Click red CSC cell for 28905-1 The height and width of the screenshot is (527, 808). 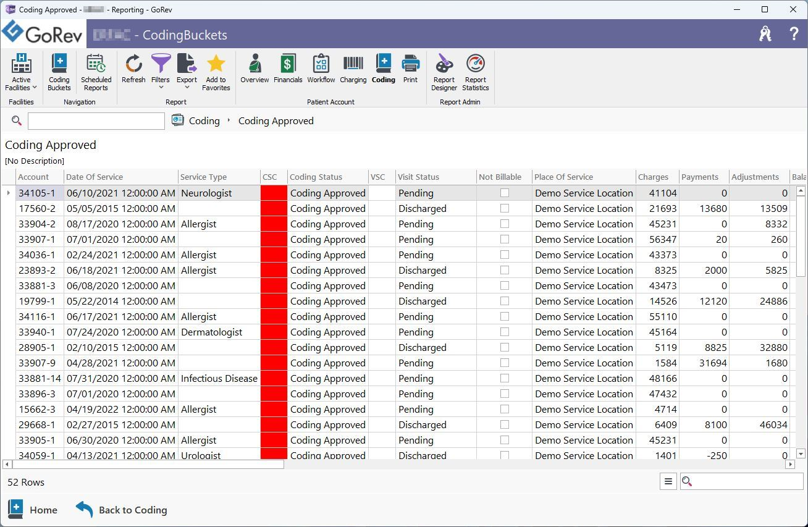274,347
